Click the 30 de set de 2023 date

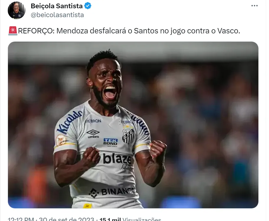click(66, 219)
